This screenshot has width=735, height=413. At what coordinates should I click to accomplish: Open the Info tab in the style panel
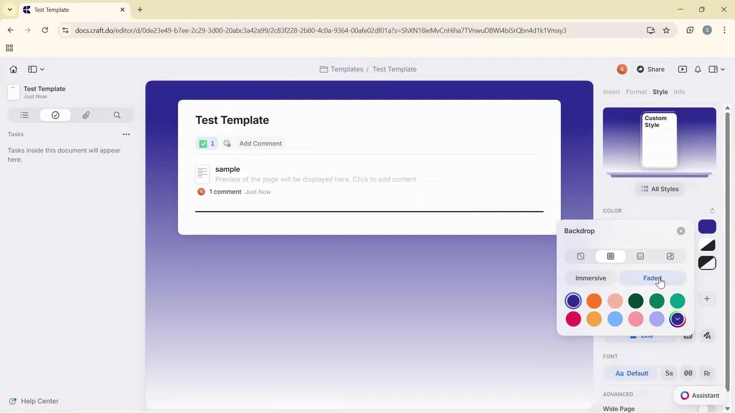click(679, 92)
